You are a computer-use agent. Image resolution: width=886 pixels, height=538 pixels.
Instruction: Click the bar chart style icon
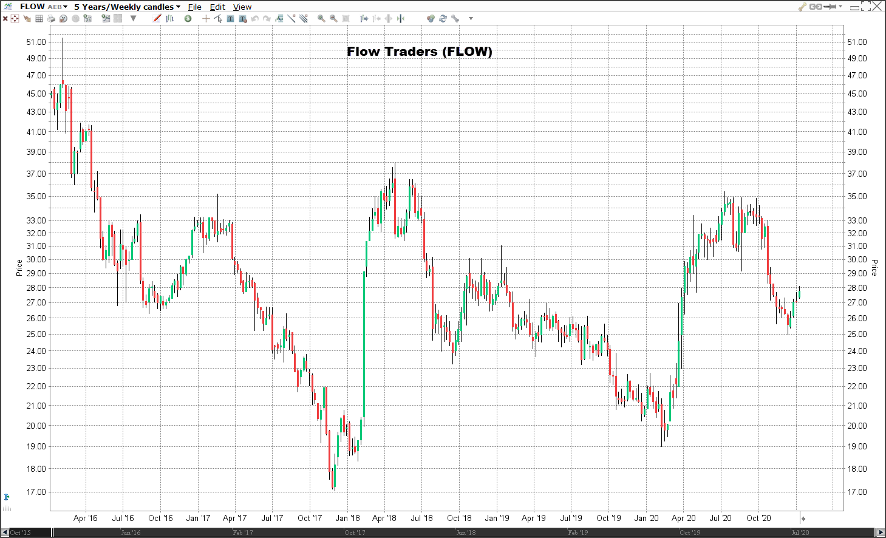click(170, 18)
